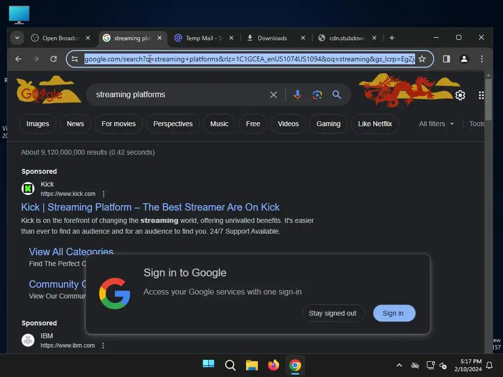Expand the All filters dropdown
Viewport: 503px width, 377px height.
436,124
